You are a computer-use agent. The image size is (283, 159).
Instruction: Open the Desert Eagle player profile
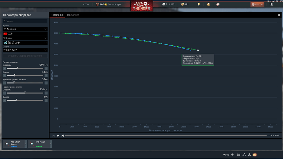click(114, 4)
